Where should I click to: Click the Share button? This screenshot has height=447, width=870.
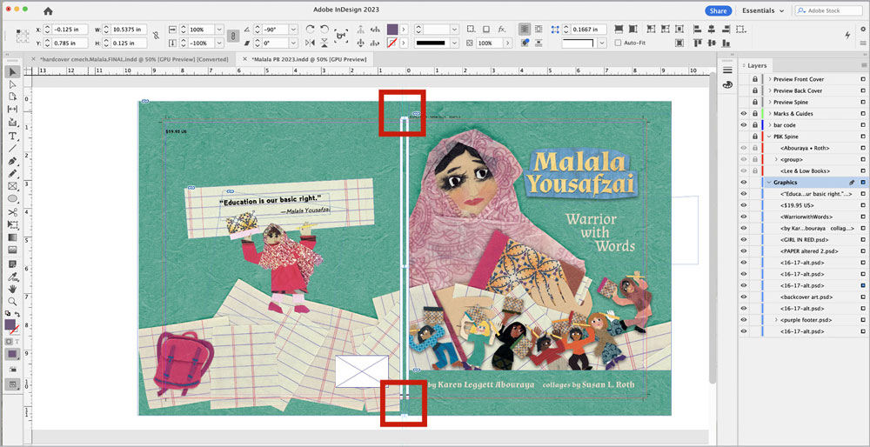point(718,10)
